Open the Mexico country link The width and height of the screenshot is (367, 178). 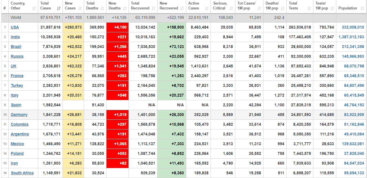pyautogui.click(x=18, y=144)
